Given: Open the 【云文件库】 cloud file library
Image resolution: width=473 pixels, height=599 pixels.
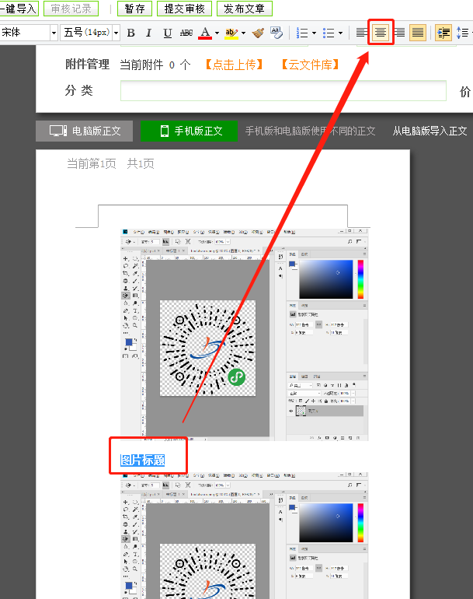Looking at the screenshot, I should point(311,65).
